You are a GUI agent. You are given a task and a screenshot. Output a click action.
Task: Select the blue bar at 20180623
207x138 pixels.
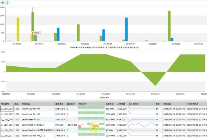pyautogui.click(x=126, y=29)
